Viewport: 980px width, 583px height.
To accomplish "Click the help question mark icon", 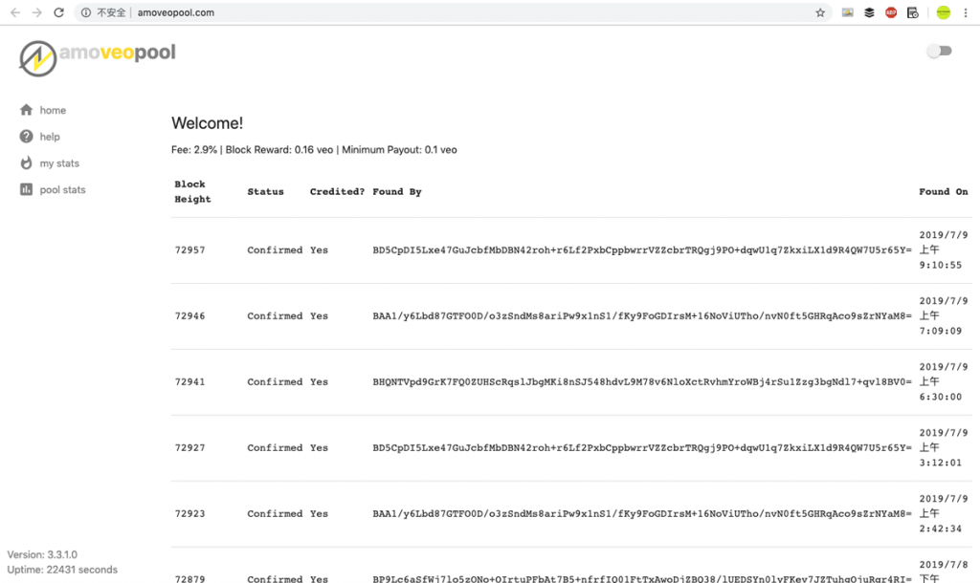I will click(27, 137).
